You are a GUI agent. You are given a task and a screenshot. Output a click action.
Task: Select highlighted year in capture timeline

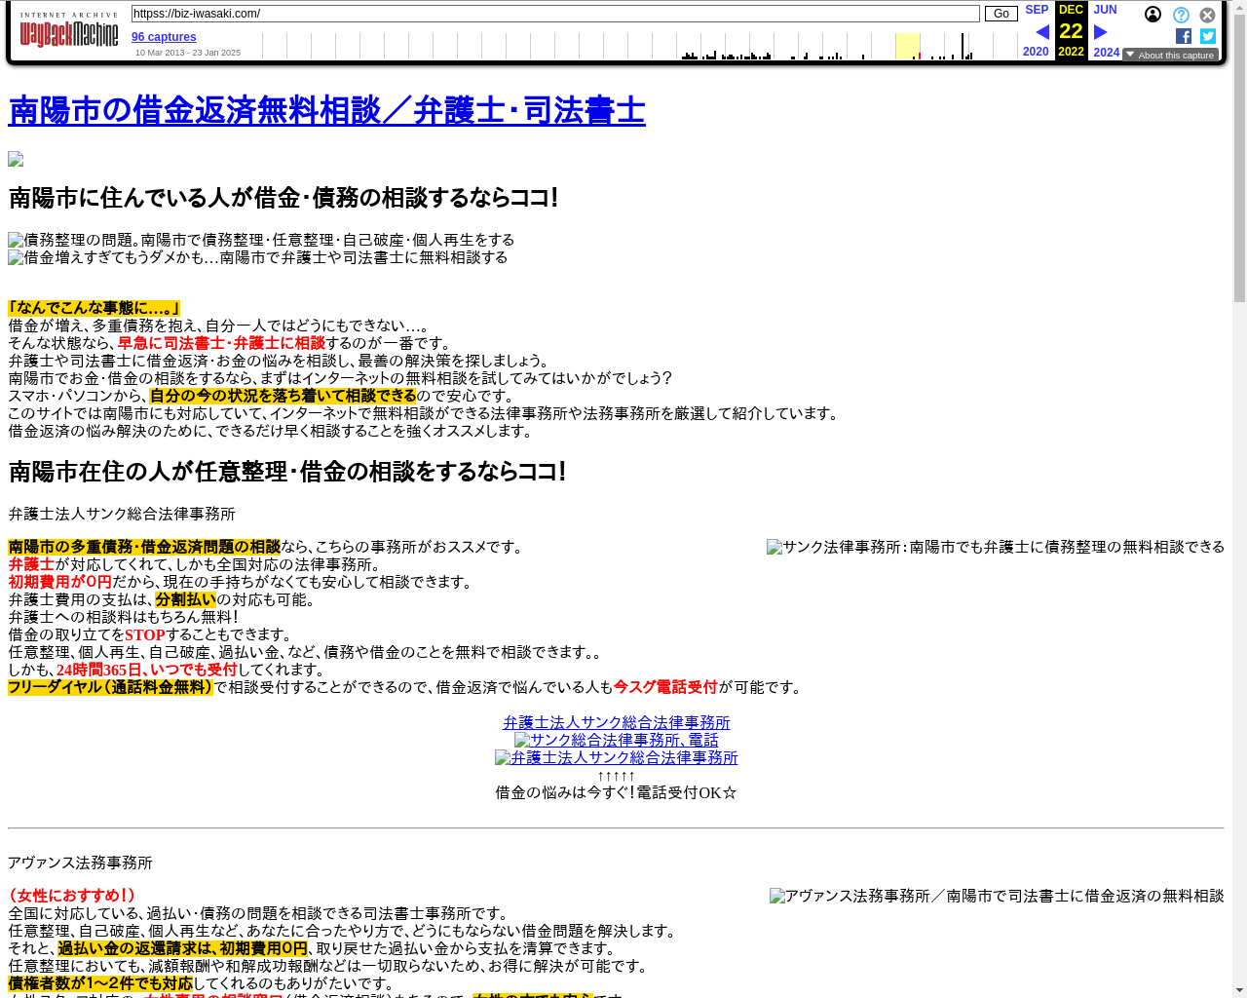(x=907, y=46)
